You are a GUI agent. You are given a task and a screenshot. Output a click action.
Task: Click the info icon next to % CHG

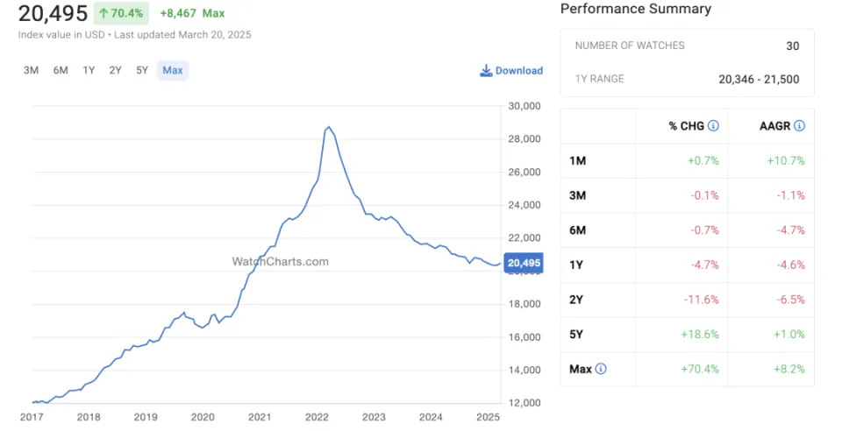coord(713,126)
